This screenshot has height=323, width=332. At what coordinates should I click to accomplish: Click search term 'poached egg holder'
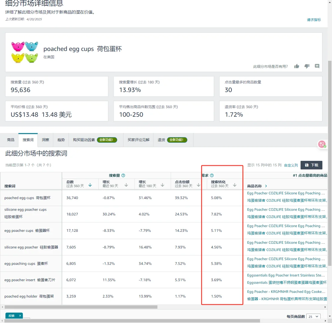[x=29, y=296]
